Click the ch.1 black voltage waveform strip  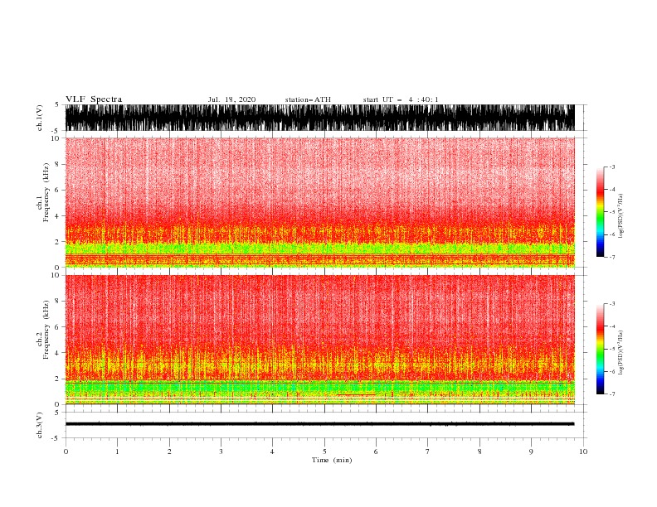pyautogui.click(x=320, y=118)
